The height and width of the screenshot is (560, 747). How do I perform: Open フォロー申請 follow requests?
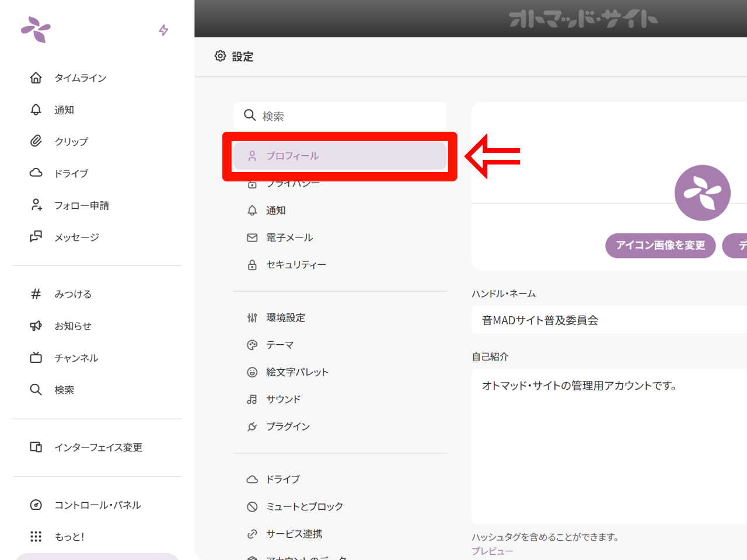pyautogui.click(x=81, y=205)
